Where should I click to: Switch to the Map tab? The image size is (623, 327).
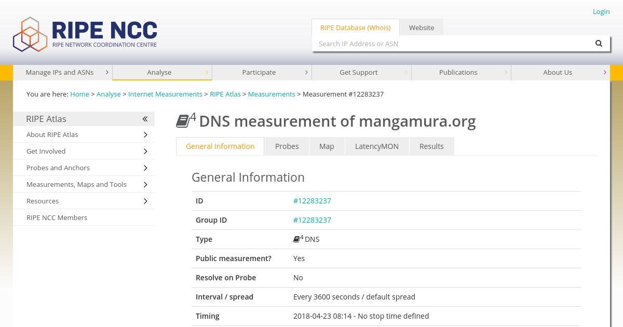(327, 146)
